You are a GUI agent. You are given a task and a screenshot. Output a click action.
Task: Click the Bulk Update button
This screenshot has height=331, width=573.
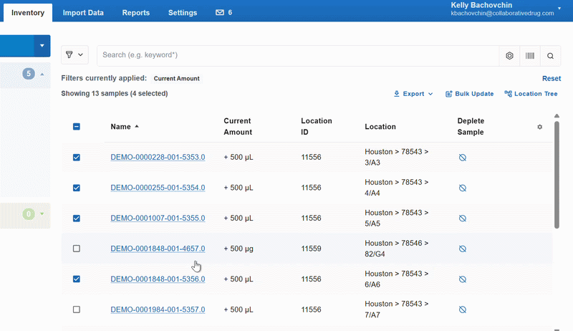[x=469, y=94]
